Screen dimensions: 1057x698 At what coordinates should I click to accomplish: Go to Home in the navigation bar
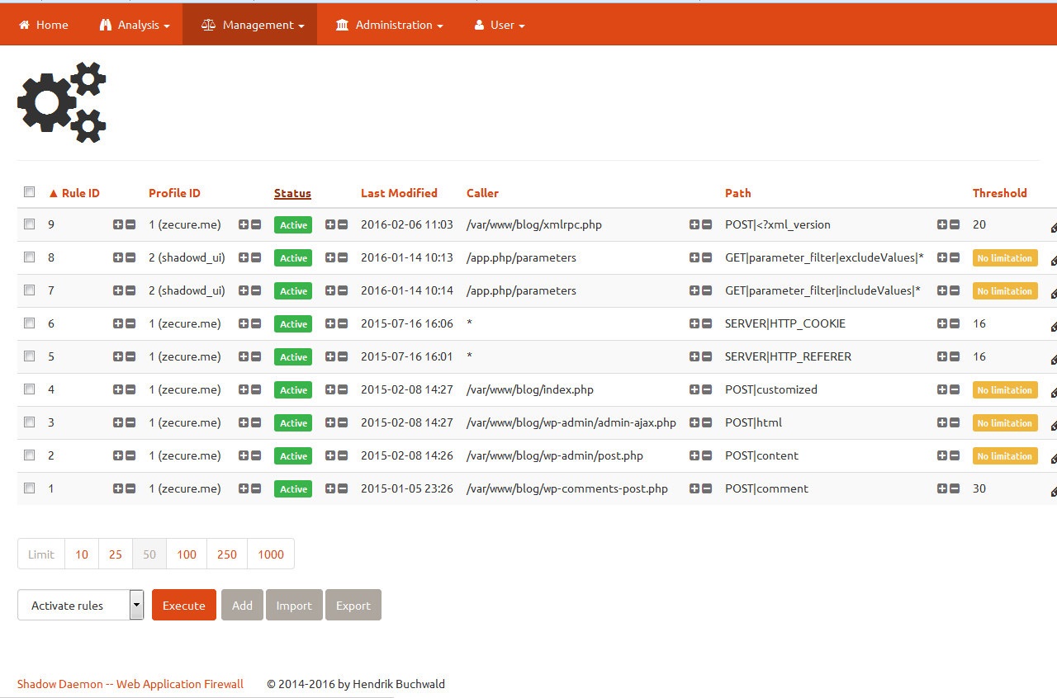click(x=44, y=25)
